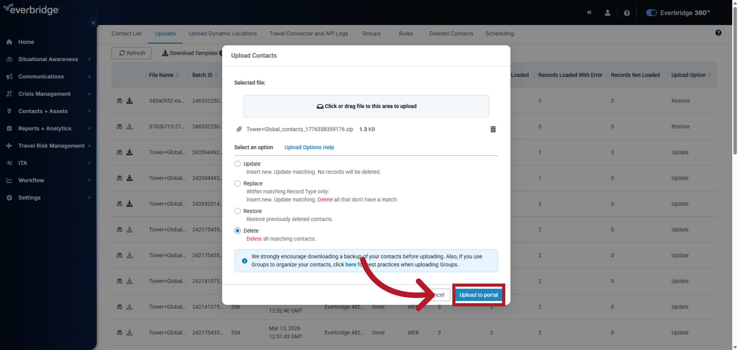The width and height of the screenshot is (738, 350).
Task: Download the first upload row file
Action: coord(129,101)
